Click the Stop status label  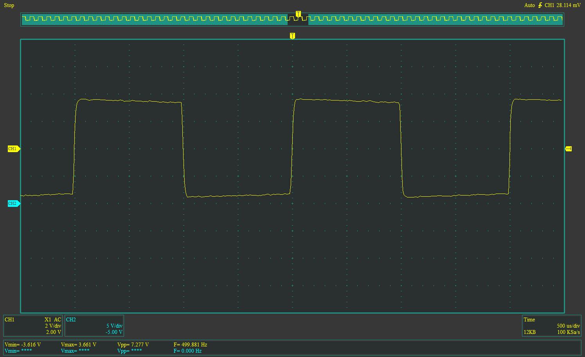9,5
